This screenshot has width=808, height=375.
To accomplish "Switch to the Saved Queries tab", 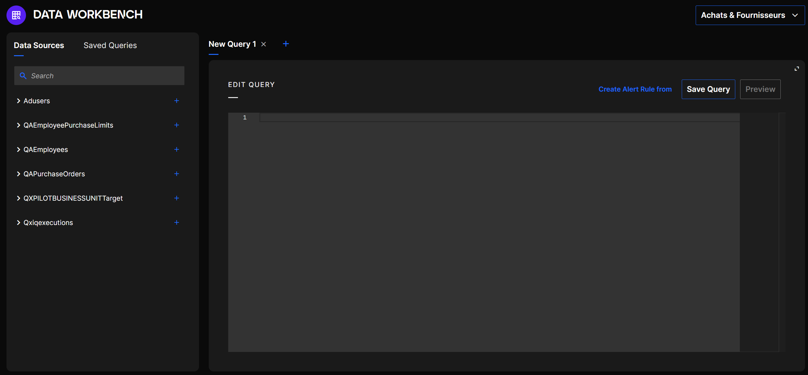I will [110, 45].
